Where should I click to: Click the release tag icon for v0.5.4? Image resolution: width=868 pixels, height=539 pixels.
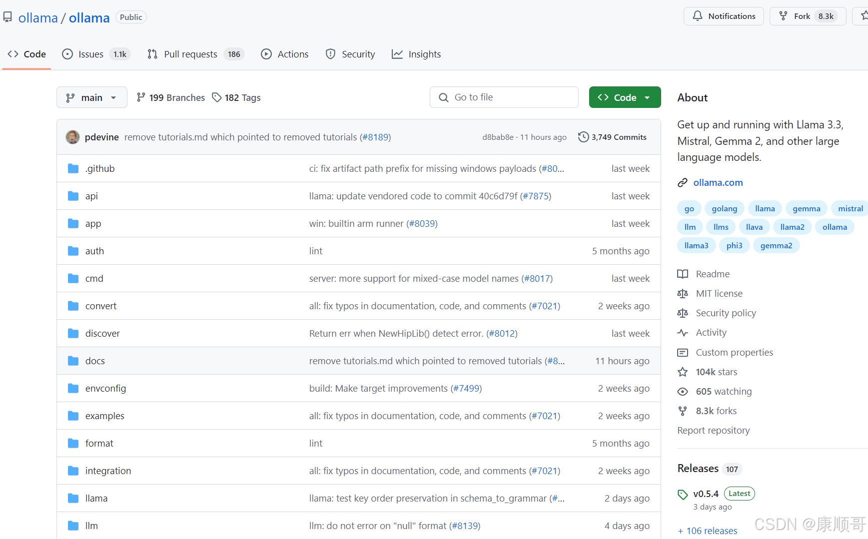click(x=683, y=495)
